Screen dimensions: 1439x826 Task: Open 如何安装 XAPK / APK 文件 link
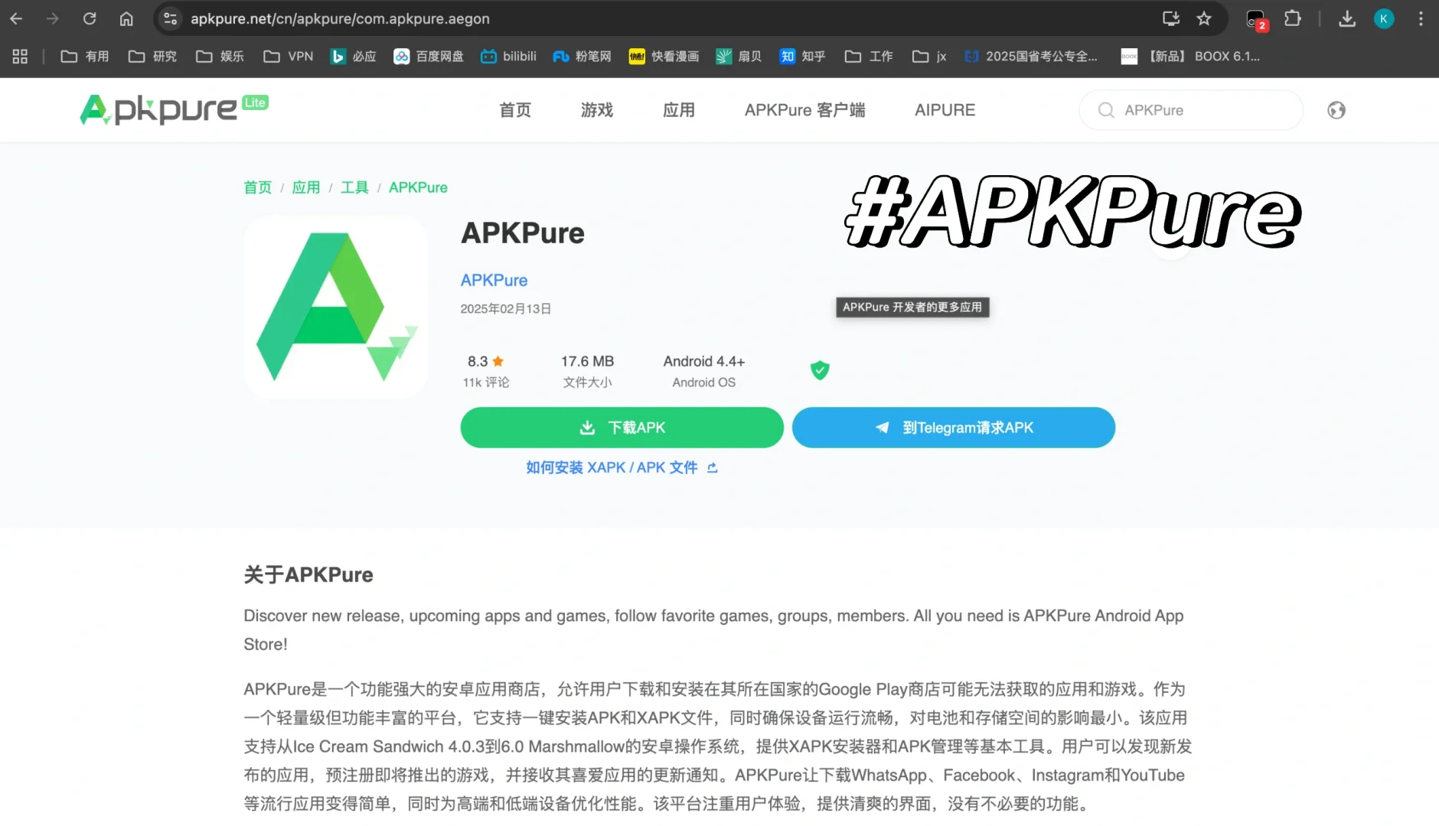(x=622, y=467)
